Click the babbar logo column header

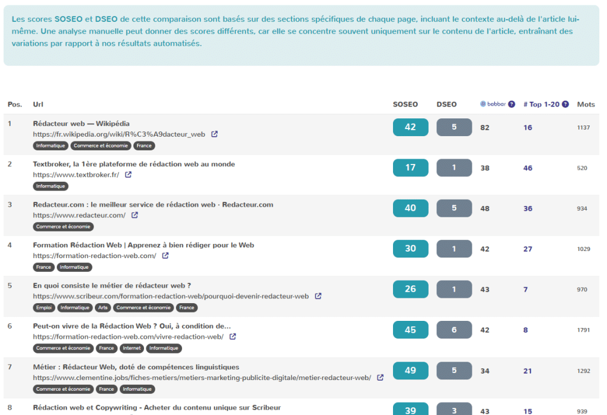(x=493, y=104)
